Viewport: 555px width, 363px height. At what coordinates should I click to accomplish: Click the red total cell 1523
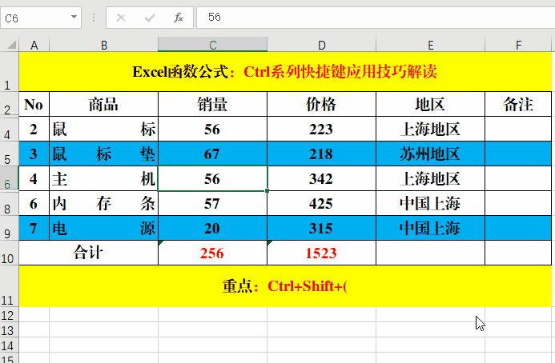click(x=321, y=253)
